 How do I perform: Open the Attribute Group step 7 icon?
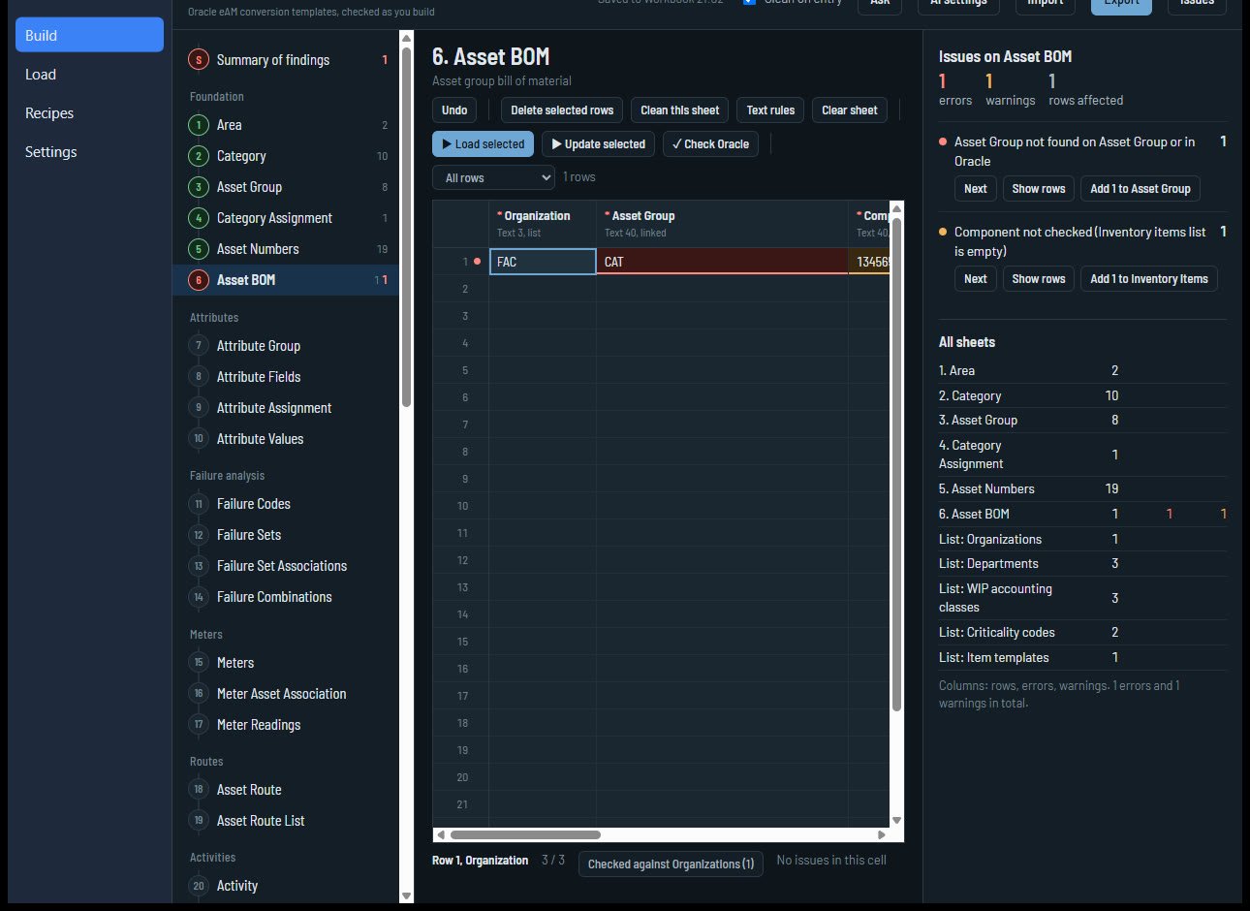pyautogui.click(x=199, y=346)
